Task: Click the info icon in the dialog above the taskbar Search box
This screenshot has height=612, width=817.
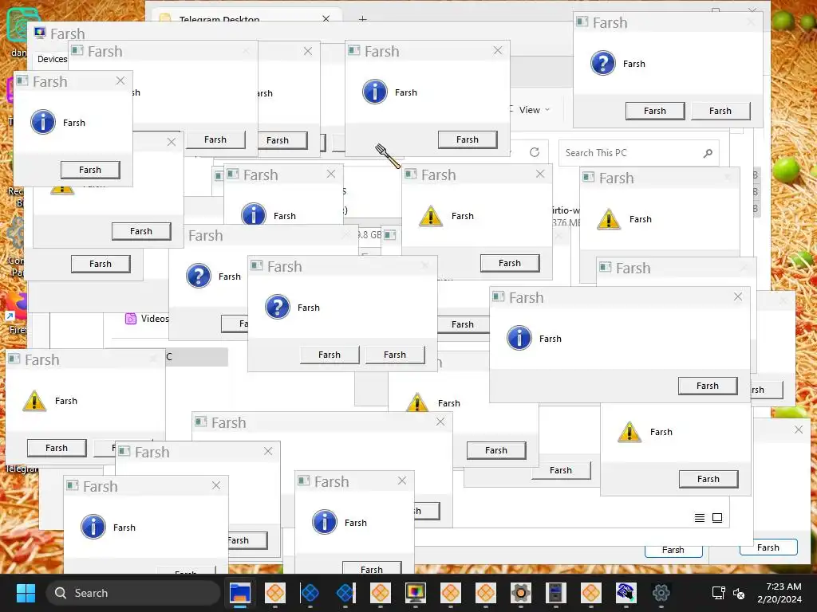Action: coord(93,527)
